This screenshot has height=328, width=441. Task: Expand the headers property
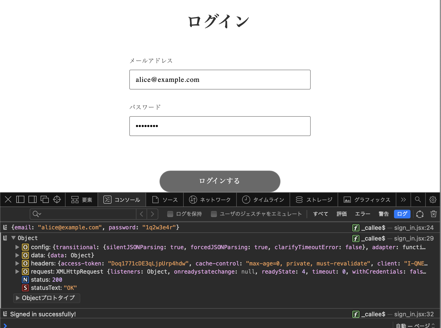click(17, 263)
